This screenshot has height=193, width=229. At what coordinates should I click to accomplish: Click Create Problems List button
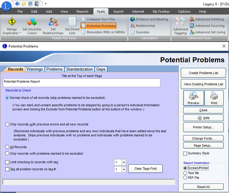coord(203,73)
